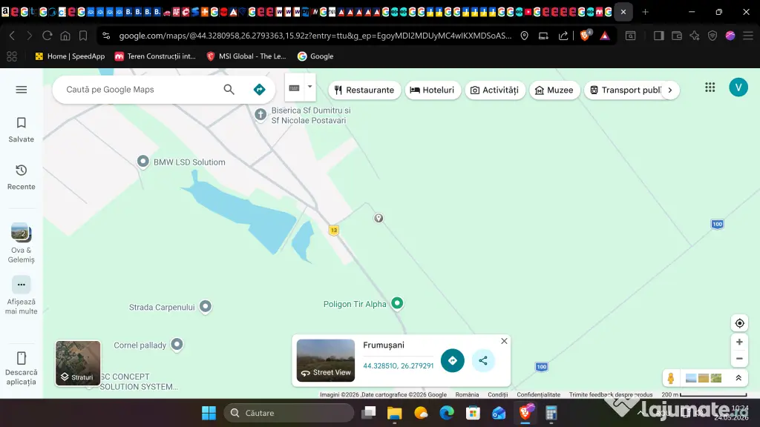Open Brave Shields lion icon
Image resolution: width=760 pixels, height=427 pixels.
click(585, 36)
